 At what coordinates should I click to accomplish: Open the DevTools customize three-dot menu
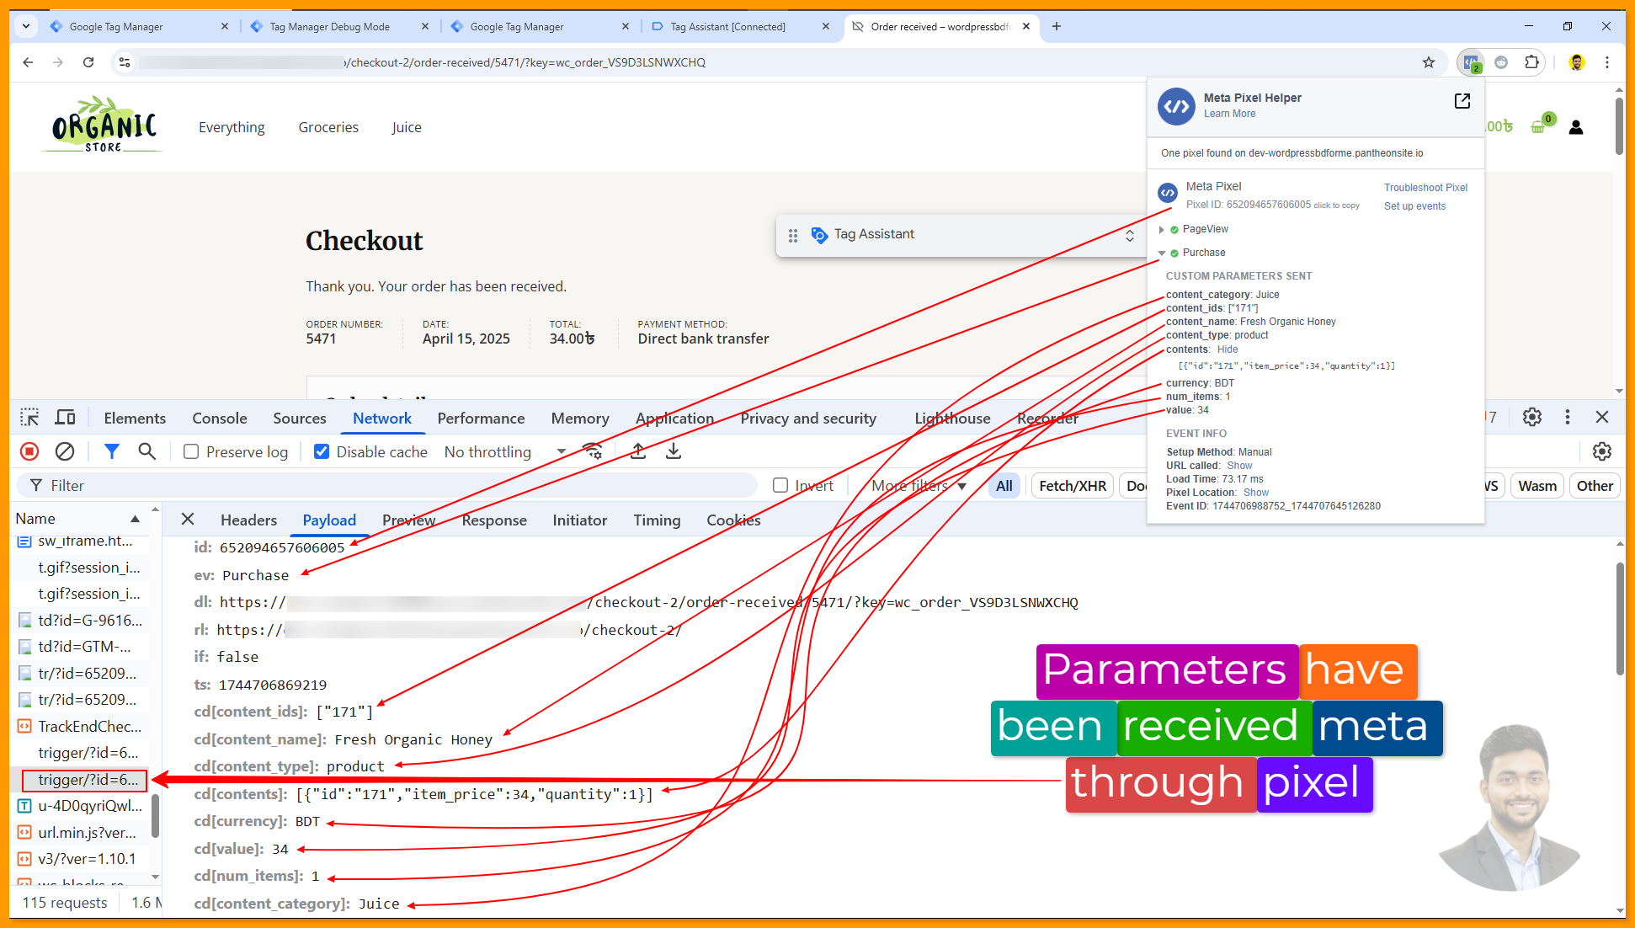point(1568,418)
